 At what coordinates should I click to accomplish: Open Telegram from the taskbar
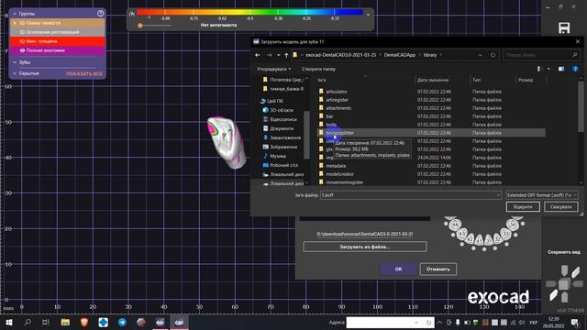pos(122,322)
